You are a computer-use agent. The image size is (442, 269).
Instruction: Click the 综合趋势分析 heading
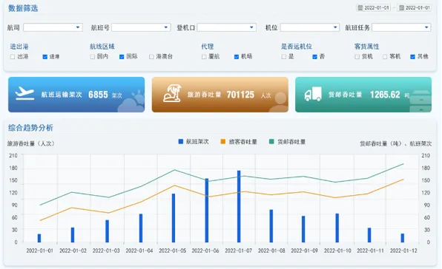point(30,128)
